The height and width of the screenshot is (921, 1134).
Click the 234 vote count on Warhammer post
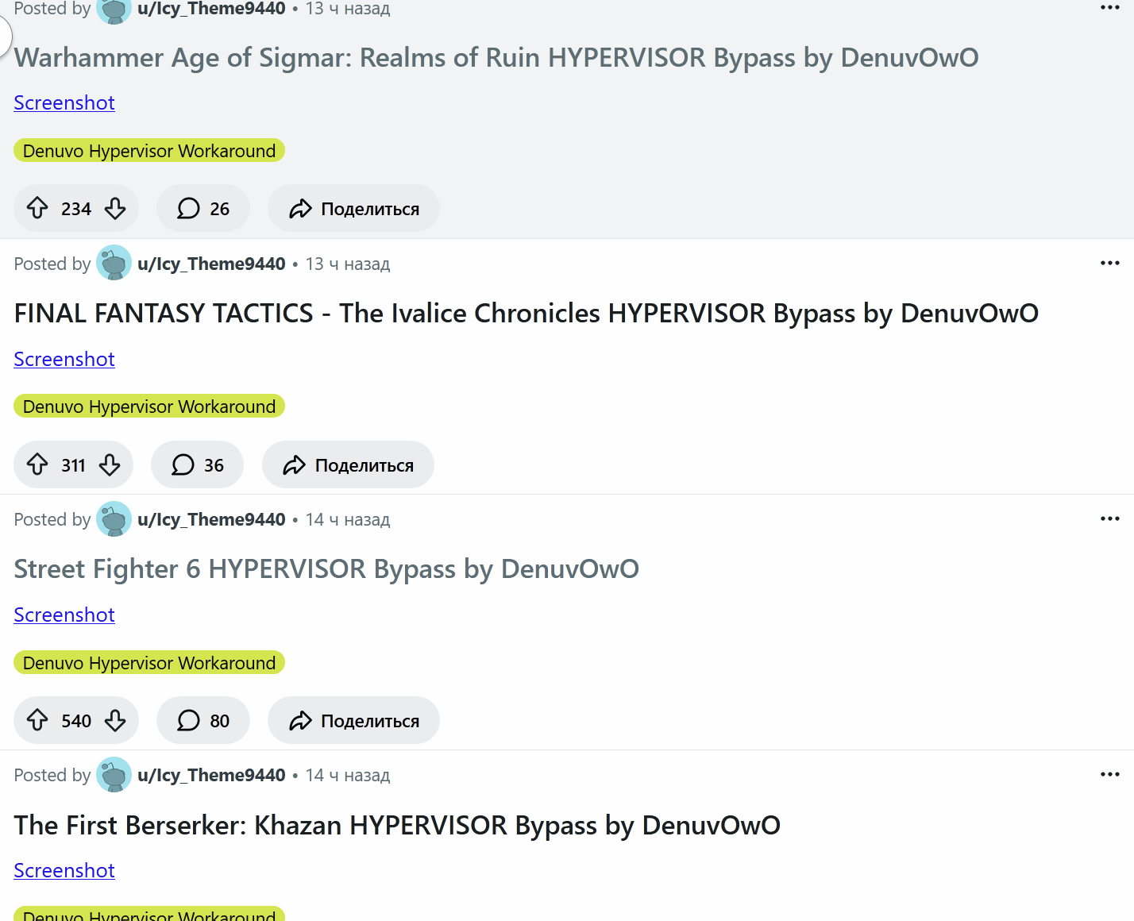[76, 210]
